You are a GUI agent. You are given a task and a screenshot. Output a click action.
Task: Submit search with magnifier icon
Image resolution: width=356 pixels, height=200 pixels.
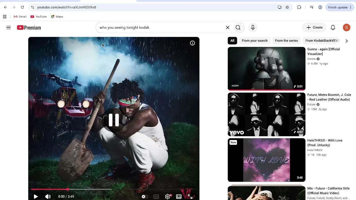(238, 27)
